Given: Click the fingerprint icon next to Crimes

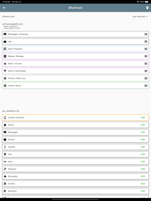Looking at the screenshot, I should point(5,184).
